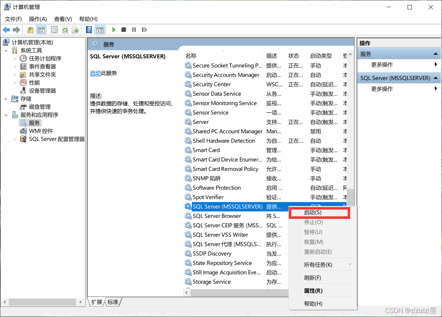Click the gear icon beside SSDP Discovery
Viewport: 442px width, 317px height.
[x=188, y=254]
